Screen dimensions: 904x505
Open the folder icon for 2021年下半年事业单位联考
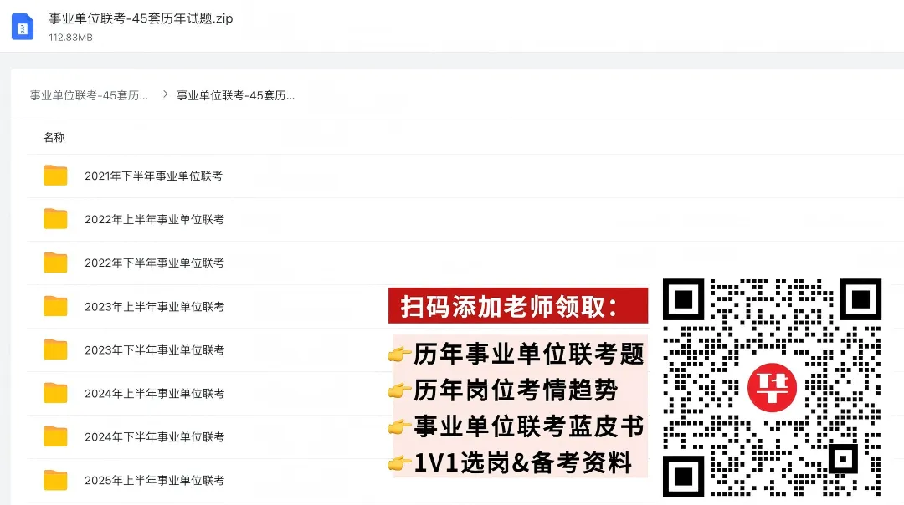[x=55, y=176]
